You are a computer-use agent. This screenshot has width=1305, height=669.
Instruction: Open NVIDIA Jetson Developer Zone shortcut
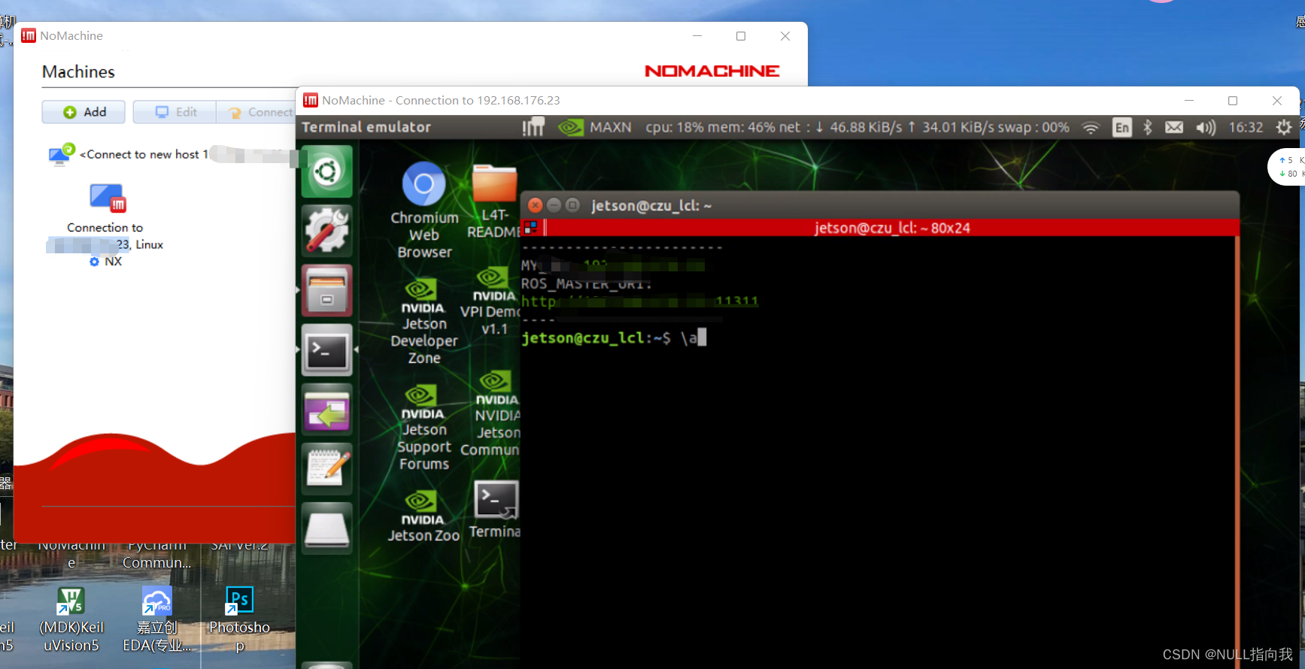pyautogui.click(x=424, y=322)
